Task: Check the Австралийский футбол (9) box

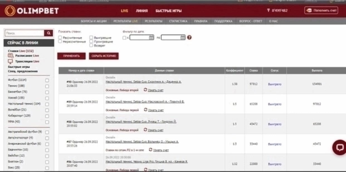Action: [x=47, y=132]
